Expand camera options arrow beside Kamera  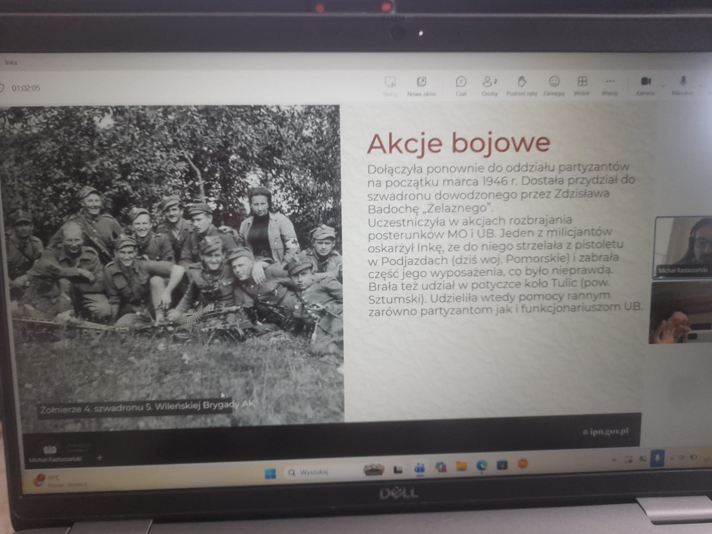tap(663, 85)
